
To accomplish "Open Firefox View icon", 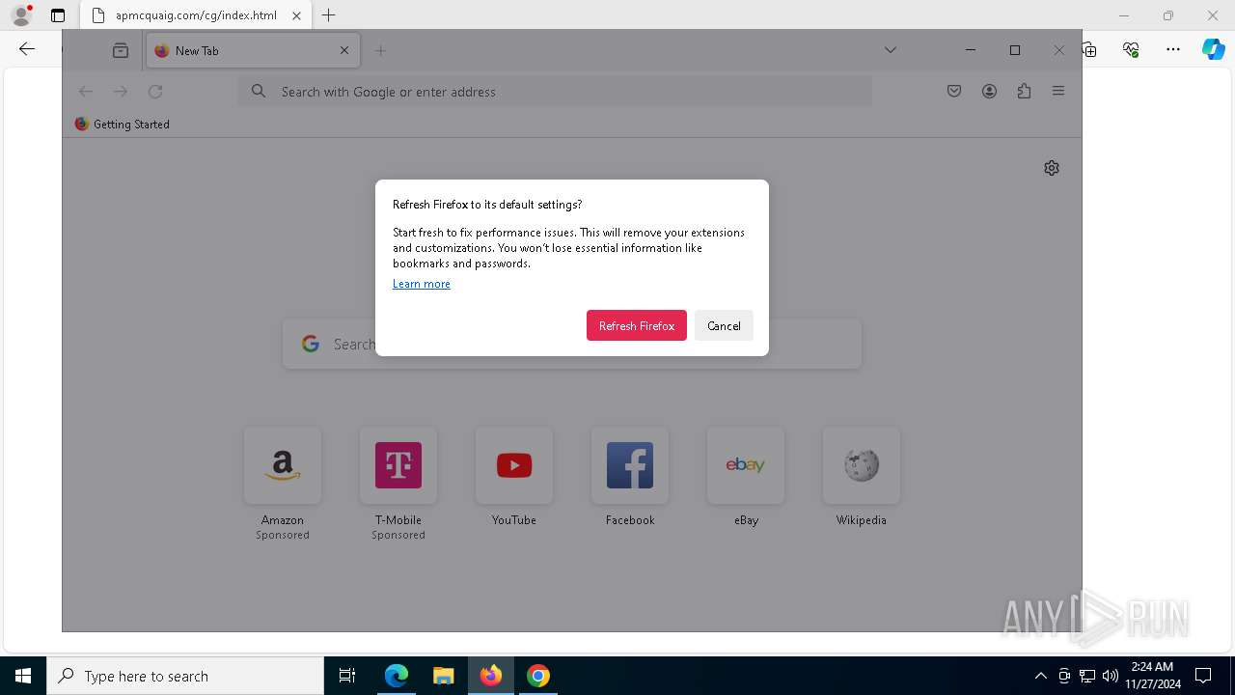I will (x=121, y=50).
